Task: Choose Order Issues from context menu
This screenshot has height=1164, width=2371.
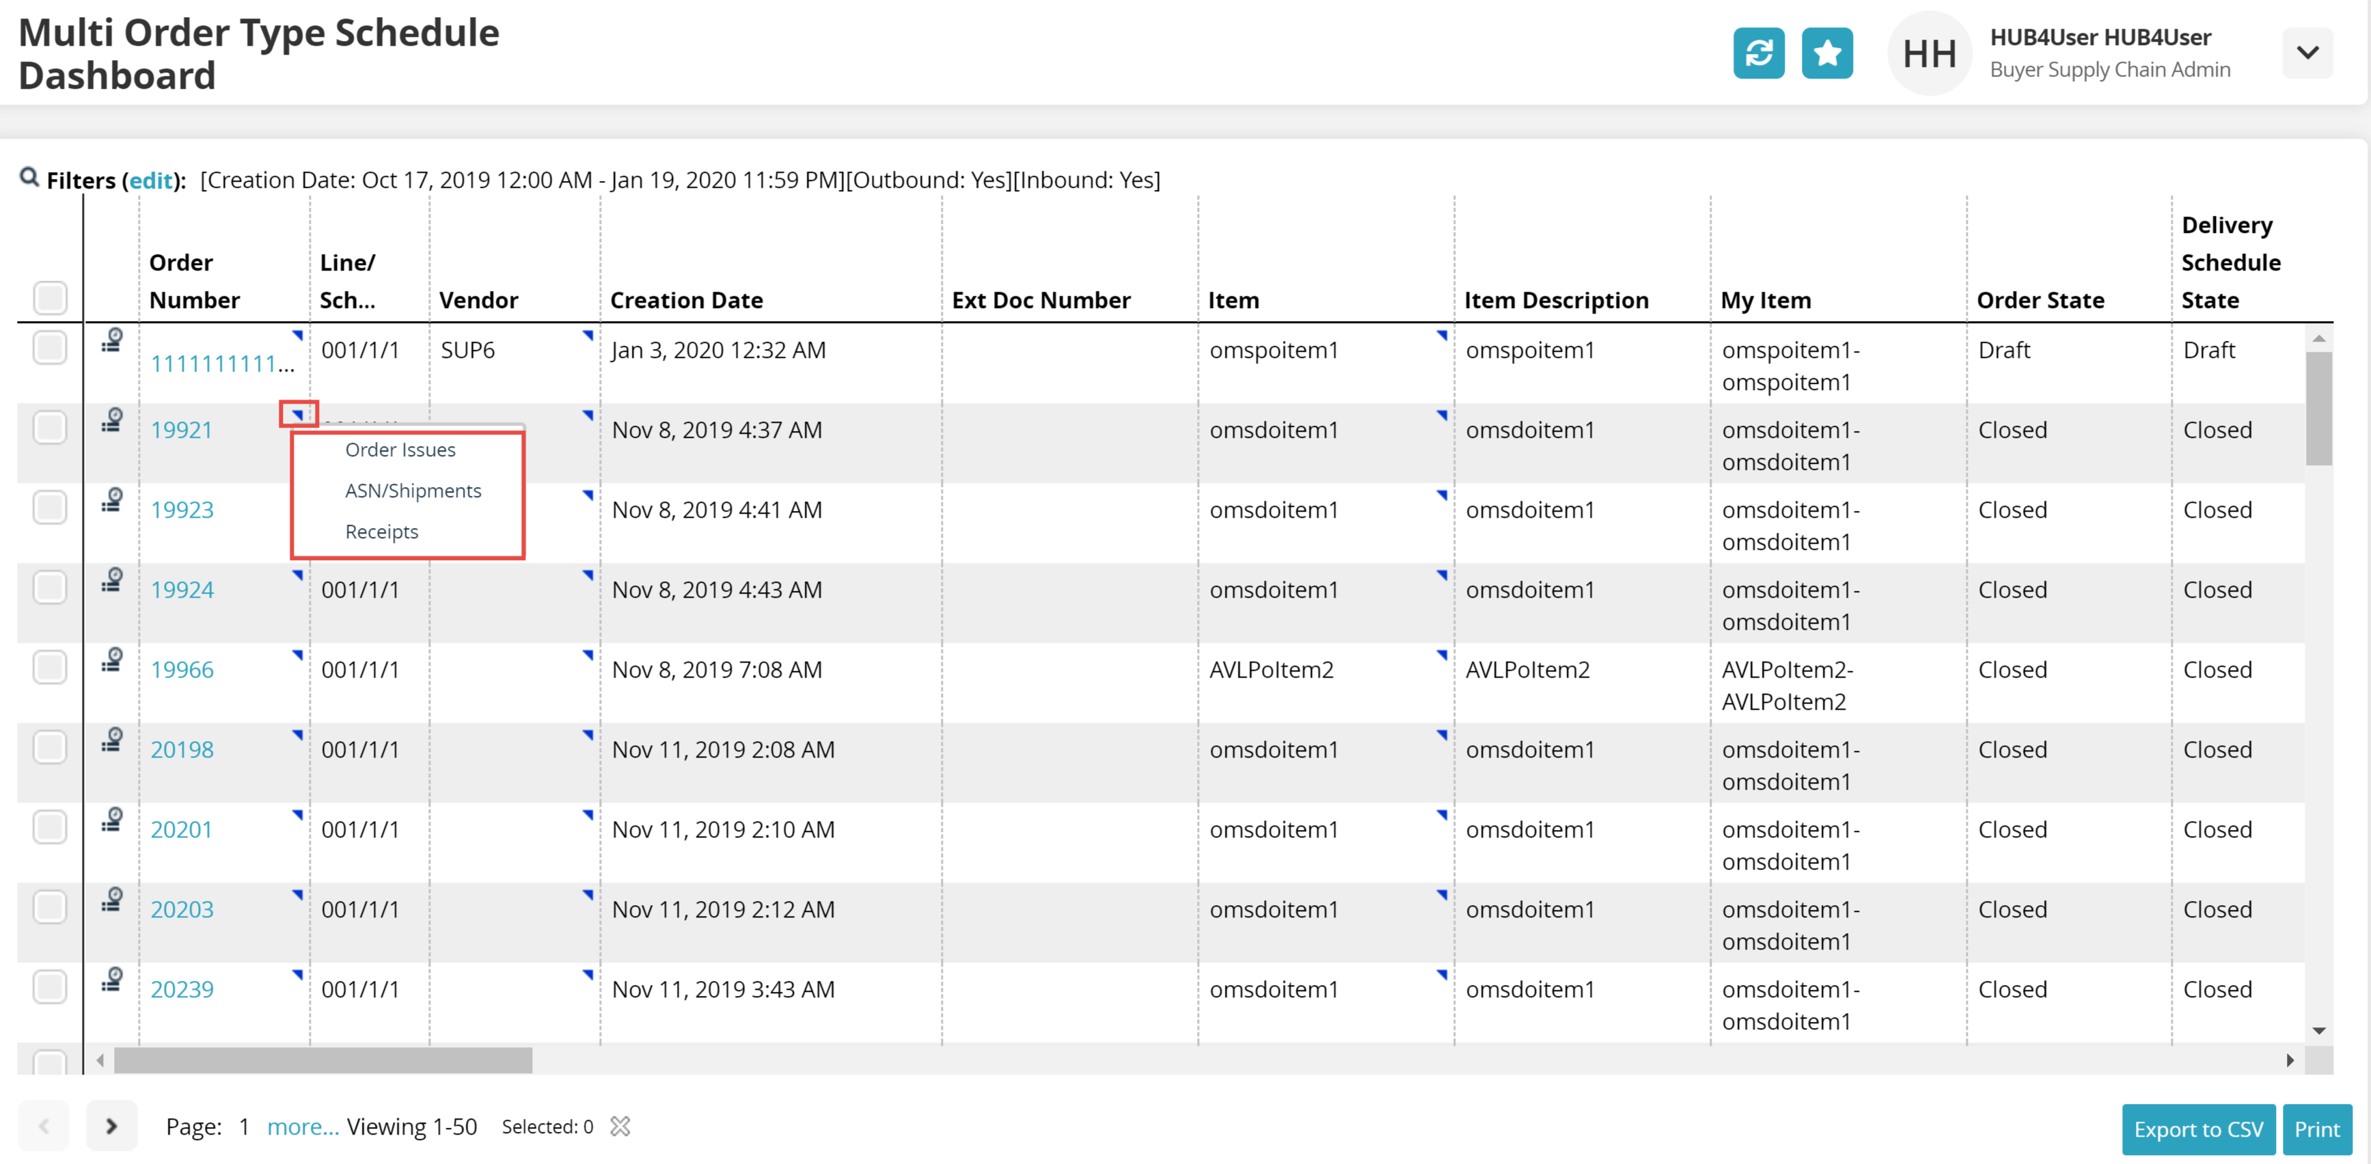Action: click(400, 450)
